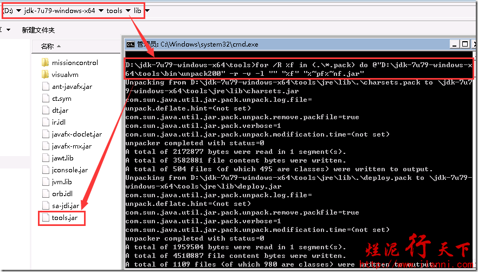Click the ct.sym file icon
Viewport: 478px width, 272px height.
[46, 99]
